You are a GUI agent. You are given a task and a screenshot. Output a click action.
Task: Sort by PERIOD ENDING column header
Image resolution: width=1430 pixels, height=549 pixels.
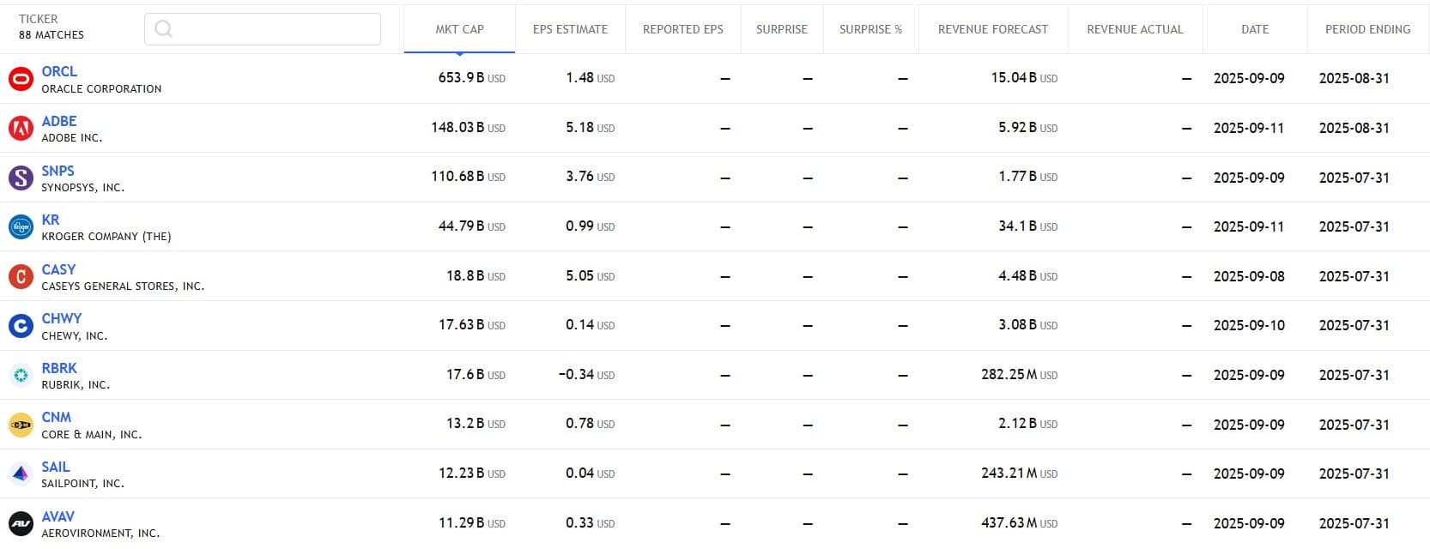tap(1368, 29)
